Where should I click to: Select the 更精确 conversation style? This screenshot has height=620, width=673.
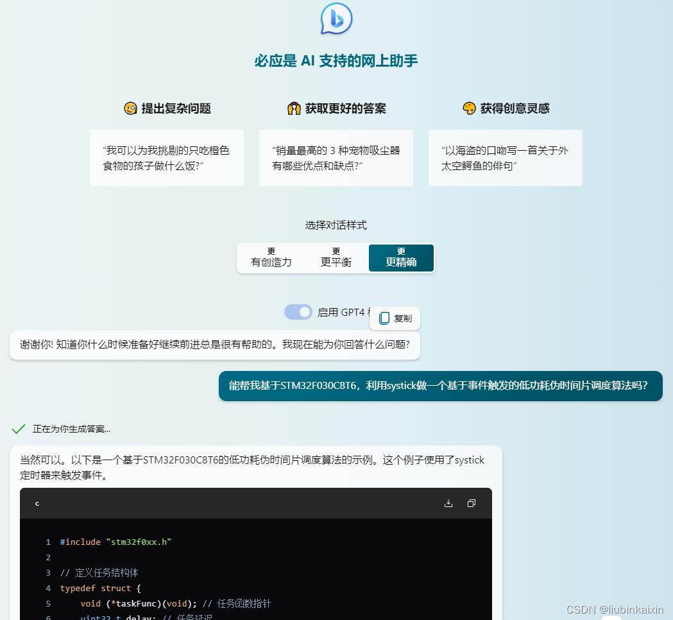(401, 257)
